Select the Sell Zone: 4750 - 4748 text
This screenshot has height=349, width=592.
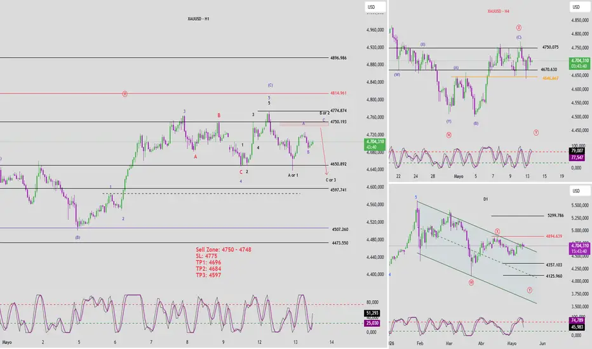[x=224, y=250]
